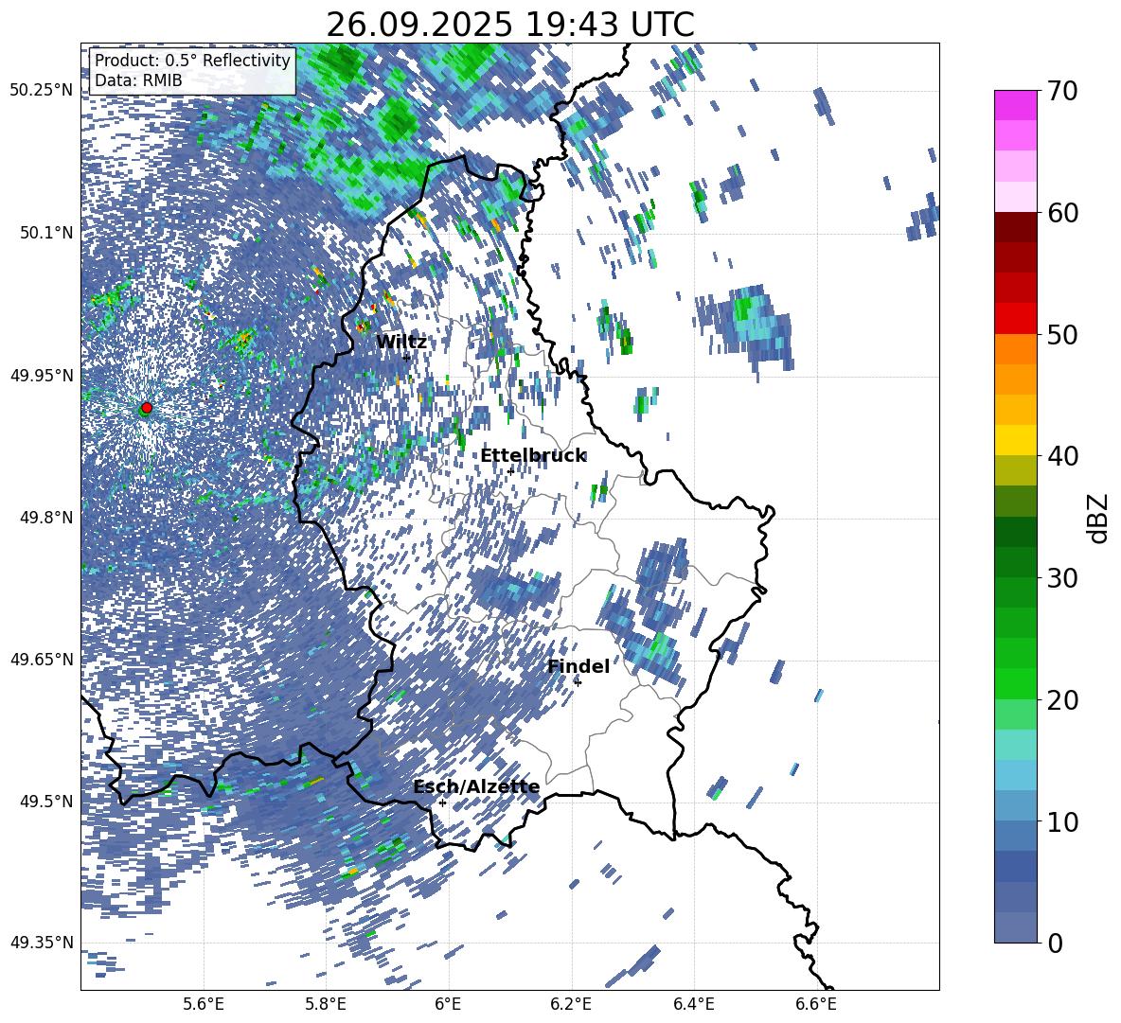Click the 50.1°N latitude label
The height and width of the screenshot is (1023, 1121).
(47, 232)
